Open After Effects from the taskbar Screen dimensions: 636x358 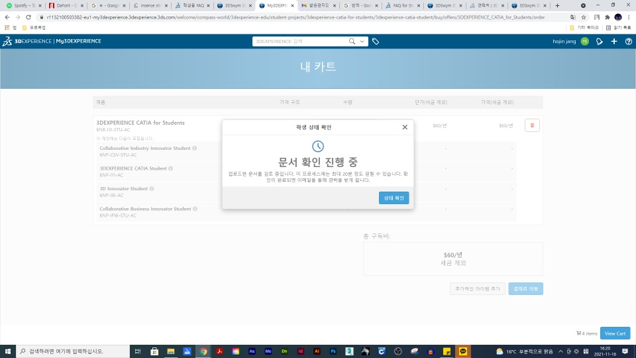pyautogui.click(x=252, y=351)
